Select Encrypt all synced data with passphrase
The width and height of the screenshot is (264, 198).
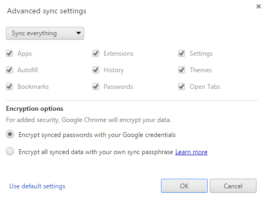click(10, 151)
